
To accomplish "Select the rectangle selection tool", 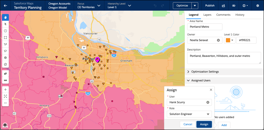I will click(5, 37).
